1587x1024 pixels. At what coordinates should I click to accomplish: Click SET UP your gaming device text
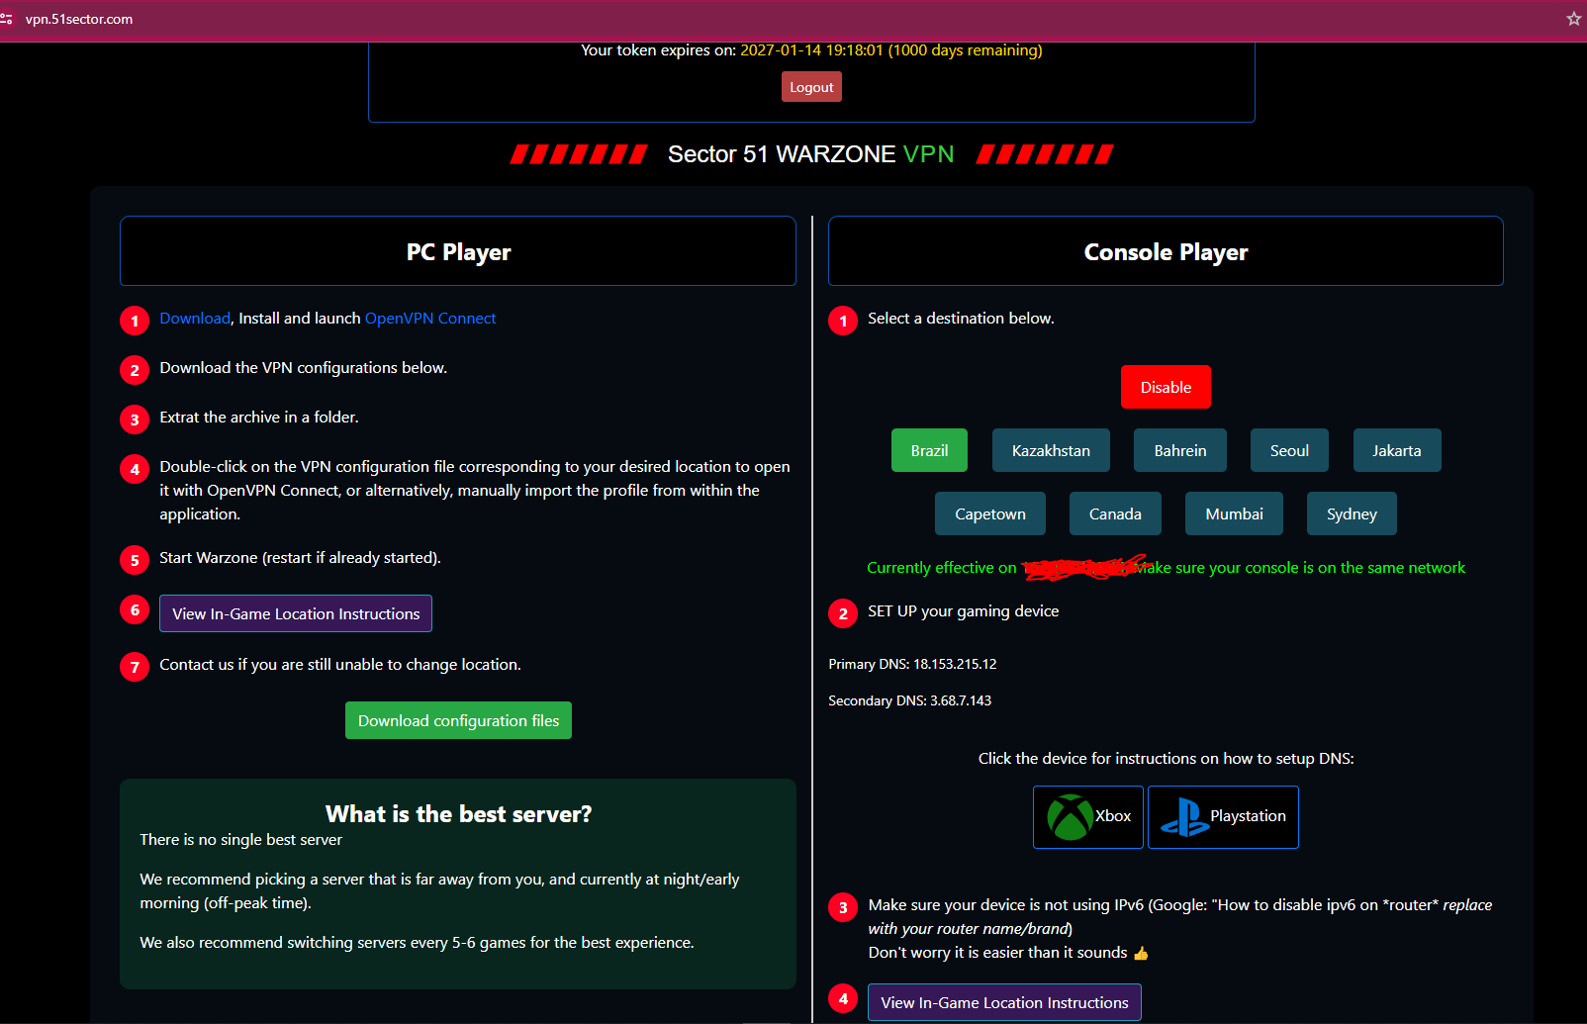pyautogui.click(x=963, y=611)
